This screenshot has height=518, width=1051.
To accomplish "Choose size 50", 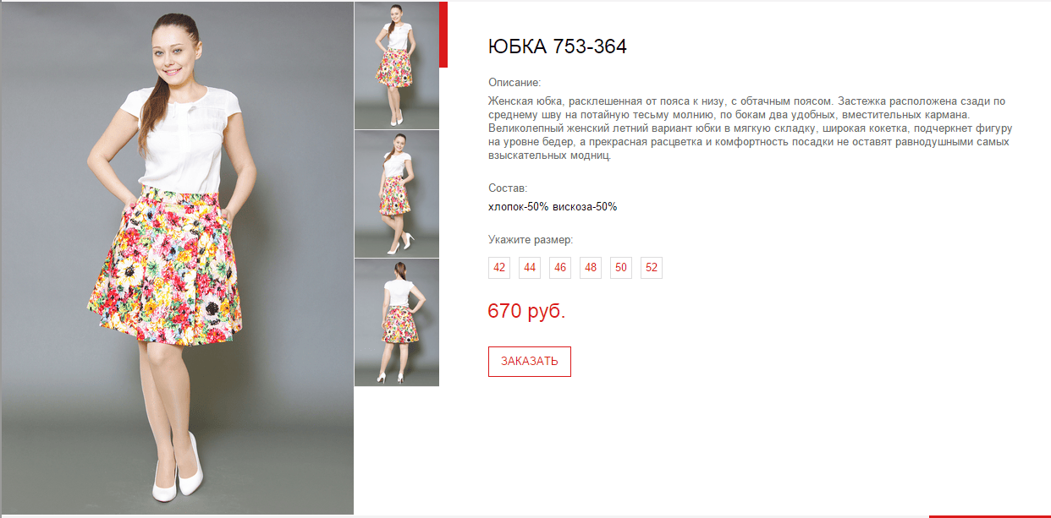I will point(621,268).
